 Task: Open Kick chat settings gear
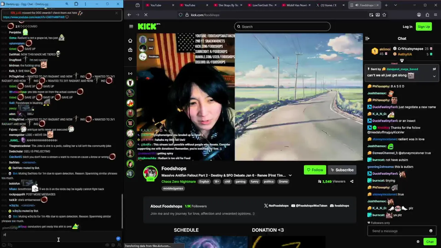pyautogui.click(x=418, y=242)
